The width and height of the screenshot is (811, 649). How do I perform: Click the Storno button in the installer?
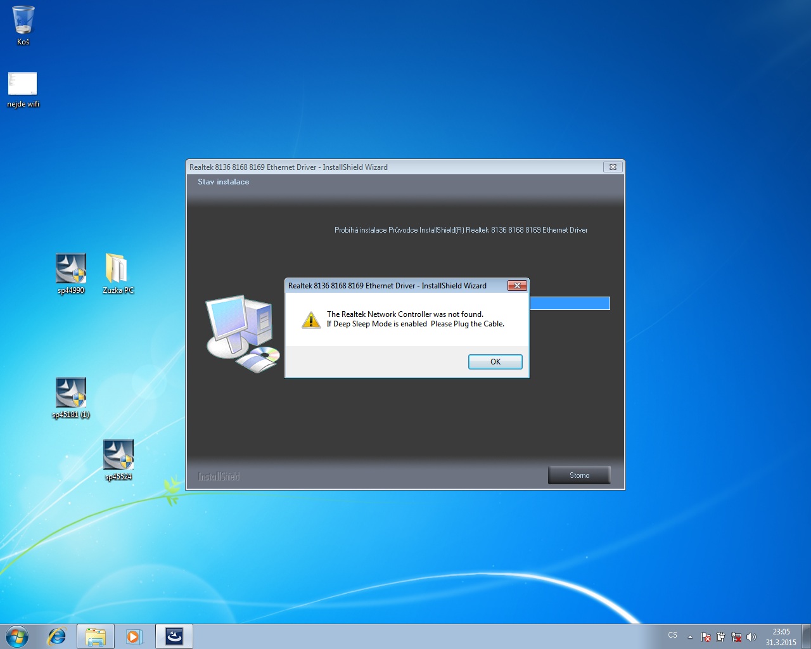pyautogui.click(x=579, y=475)
